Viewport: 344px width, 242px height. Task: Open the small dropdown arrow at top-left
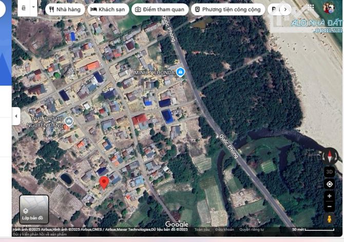(x=34, y=8)
